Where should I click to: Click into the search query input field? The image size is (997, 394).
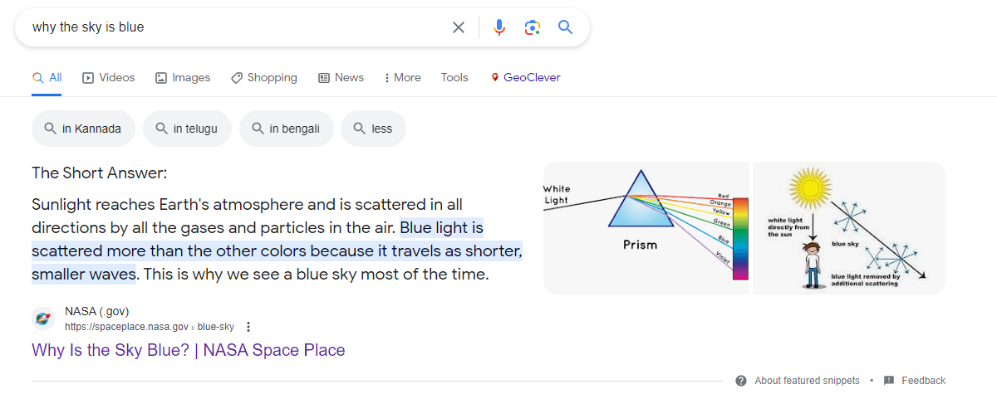click(x=233, y=27)
